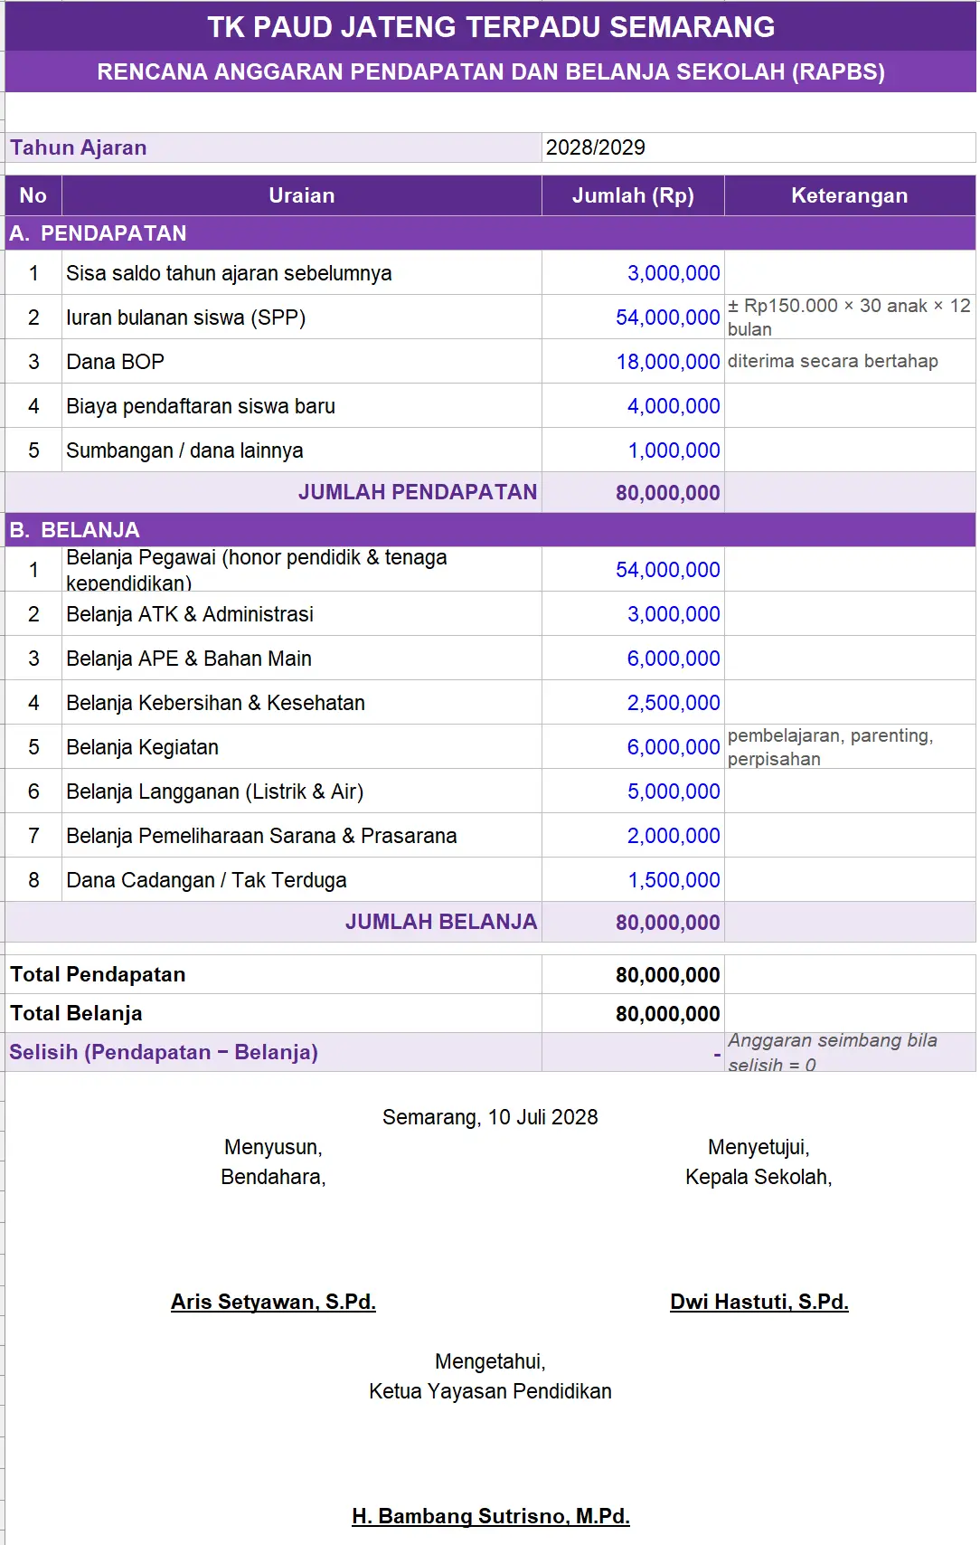Select the 'Bendahara,' role text
The height and width of the screenshot is (1545, 980).
point(273,1177)
